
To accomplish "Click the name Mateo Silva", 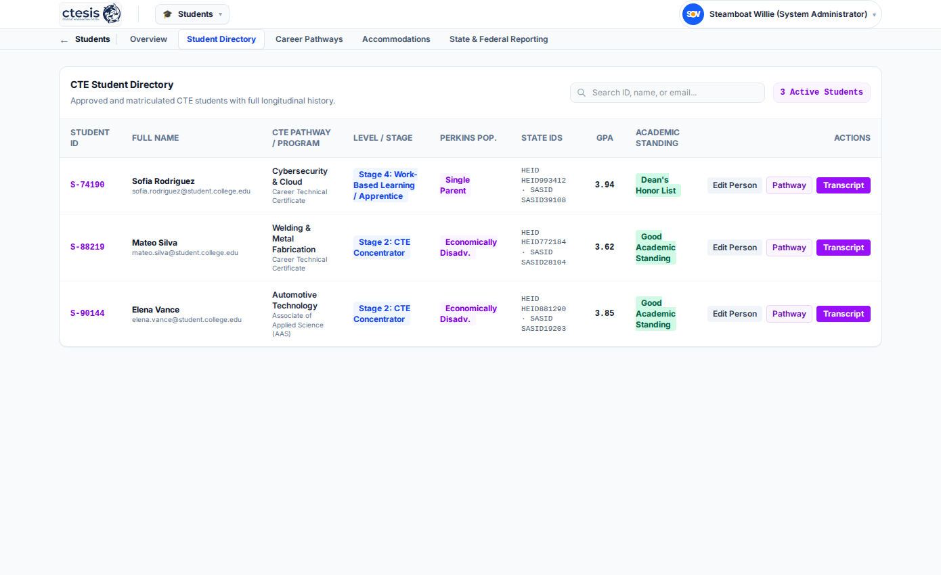I will coord(154,243).
